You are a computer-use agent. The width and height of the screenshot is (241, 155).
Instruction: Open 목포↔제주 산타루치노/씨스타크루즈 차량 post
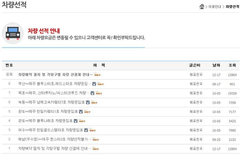[54, 93]
